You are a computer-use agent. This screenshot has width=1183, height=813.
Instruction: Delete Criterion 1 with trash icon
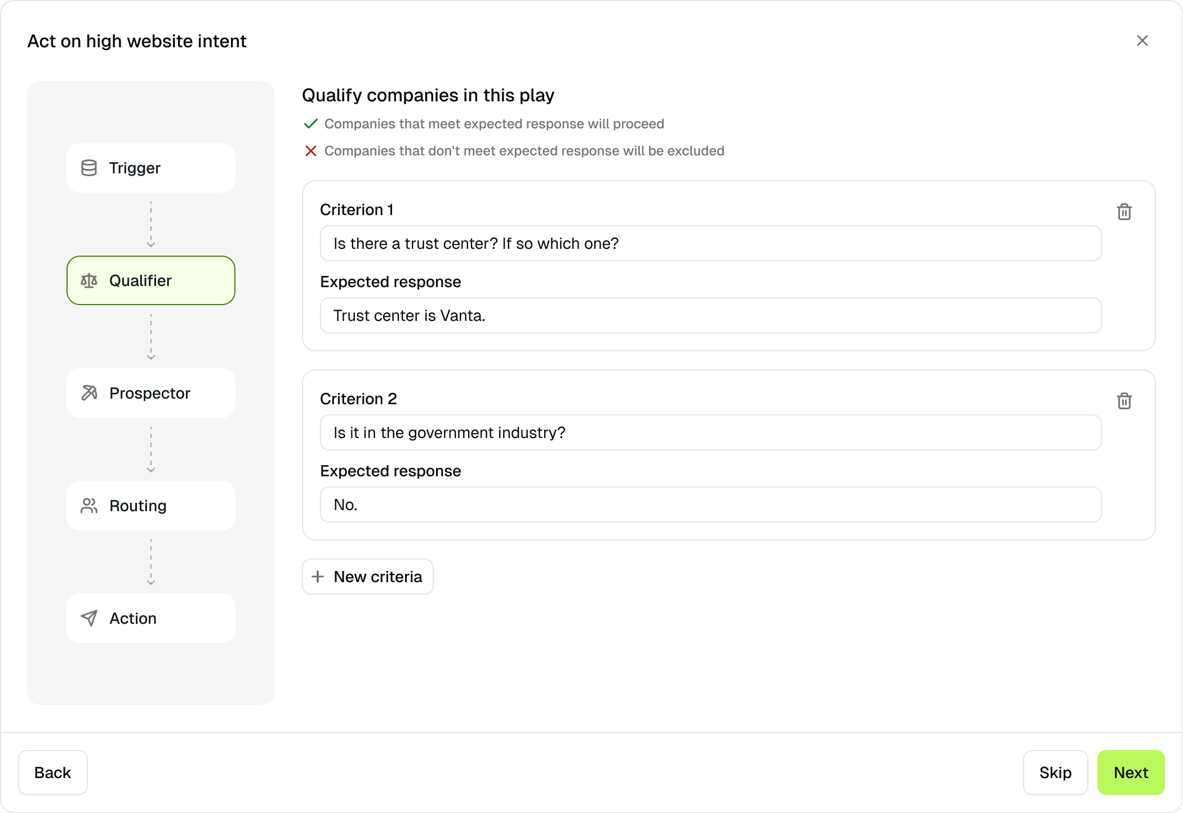coord(1124,212)
